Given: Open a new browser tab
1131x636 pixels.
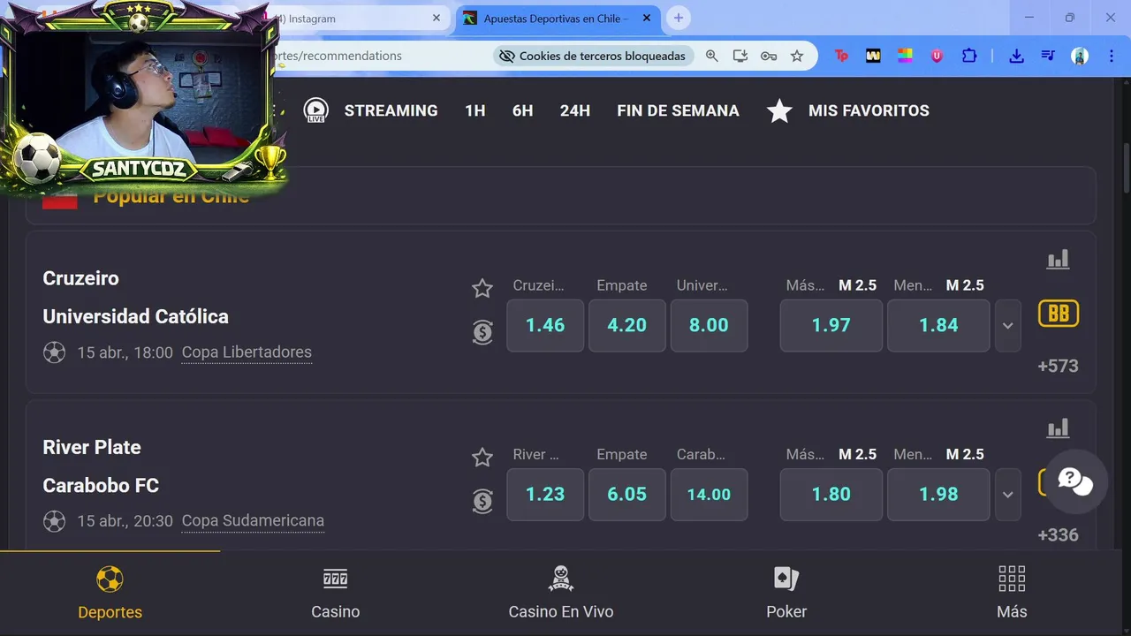Looking at the screenshot, I should click(x=678, y=18).
